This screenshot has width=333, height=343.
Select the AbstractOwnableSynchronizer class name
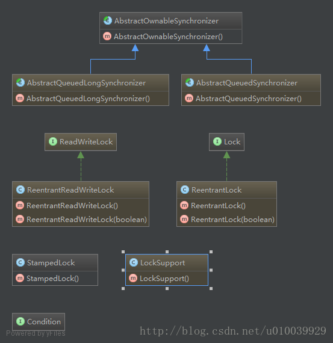click(166, 21)
